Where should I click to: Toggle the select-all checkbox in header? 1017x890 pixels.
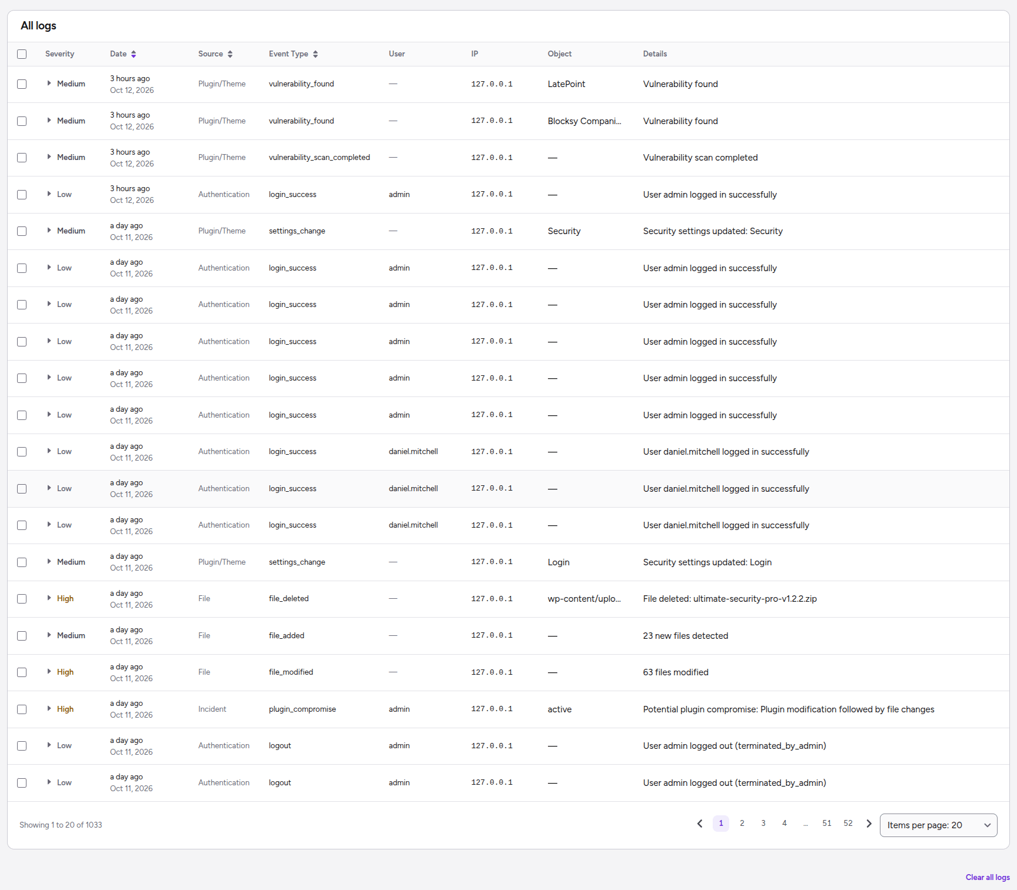tap(22, 54)
